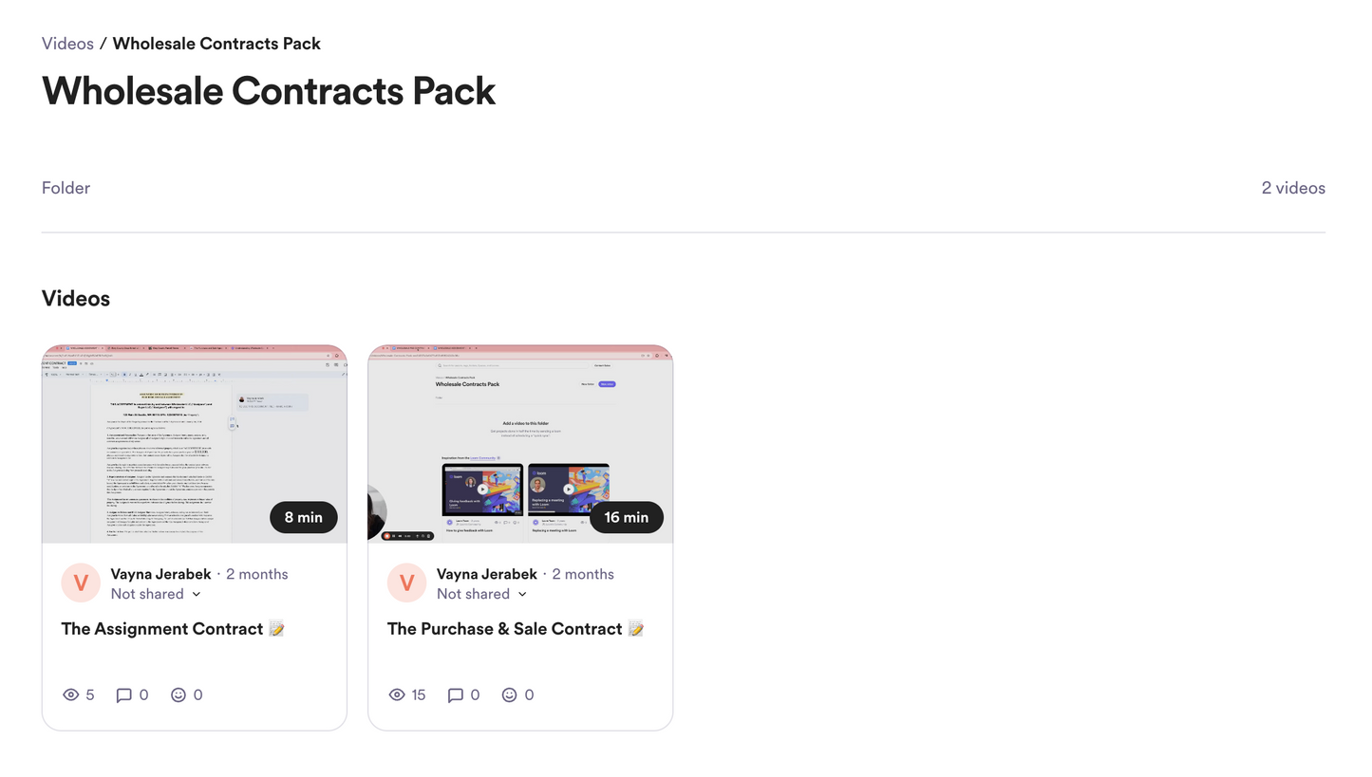The image size is (1372, 777).
Task: Click the emoji reaction icon on Assignment Contract
Action: 179,694
